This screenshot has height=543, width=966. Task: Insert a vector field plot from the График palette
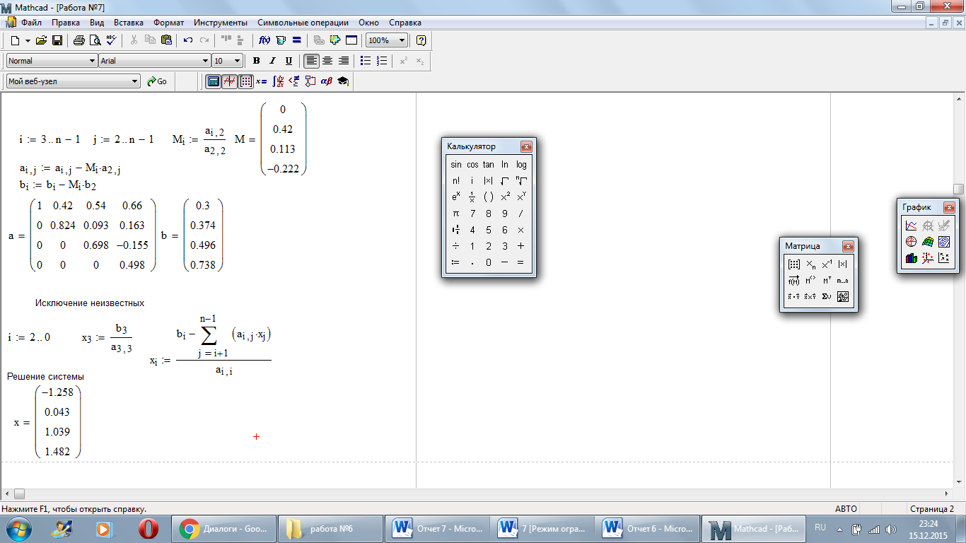point(943,258)
